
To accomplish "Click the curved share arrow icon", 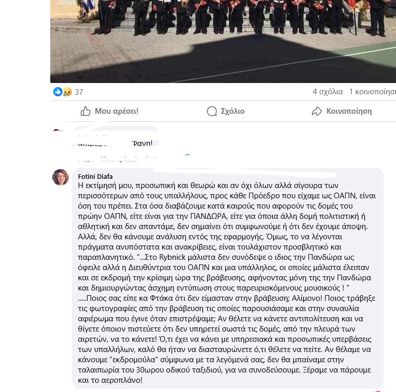I will point(316,111).
